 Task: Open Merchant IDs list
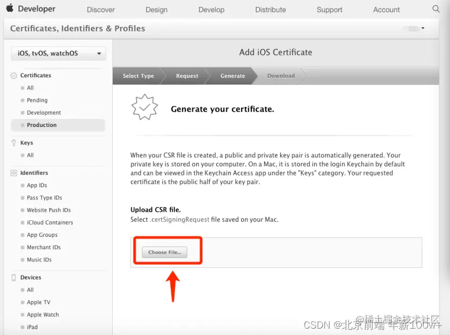coord(44,247)
